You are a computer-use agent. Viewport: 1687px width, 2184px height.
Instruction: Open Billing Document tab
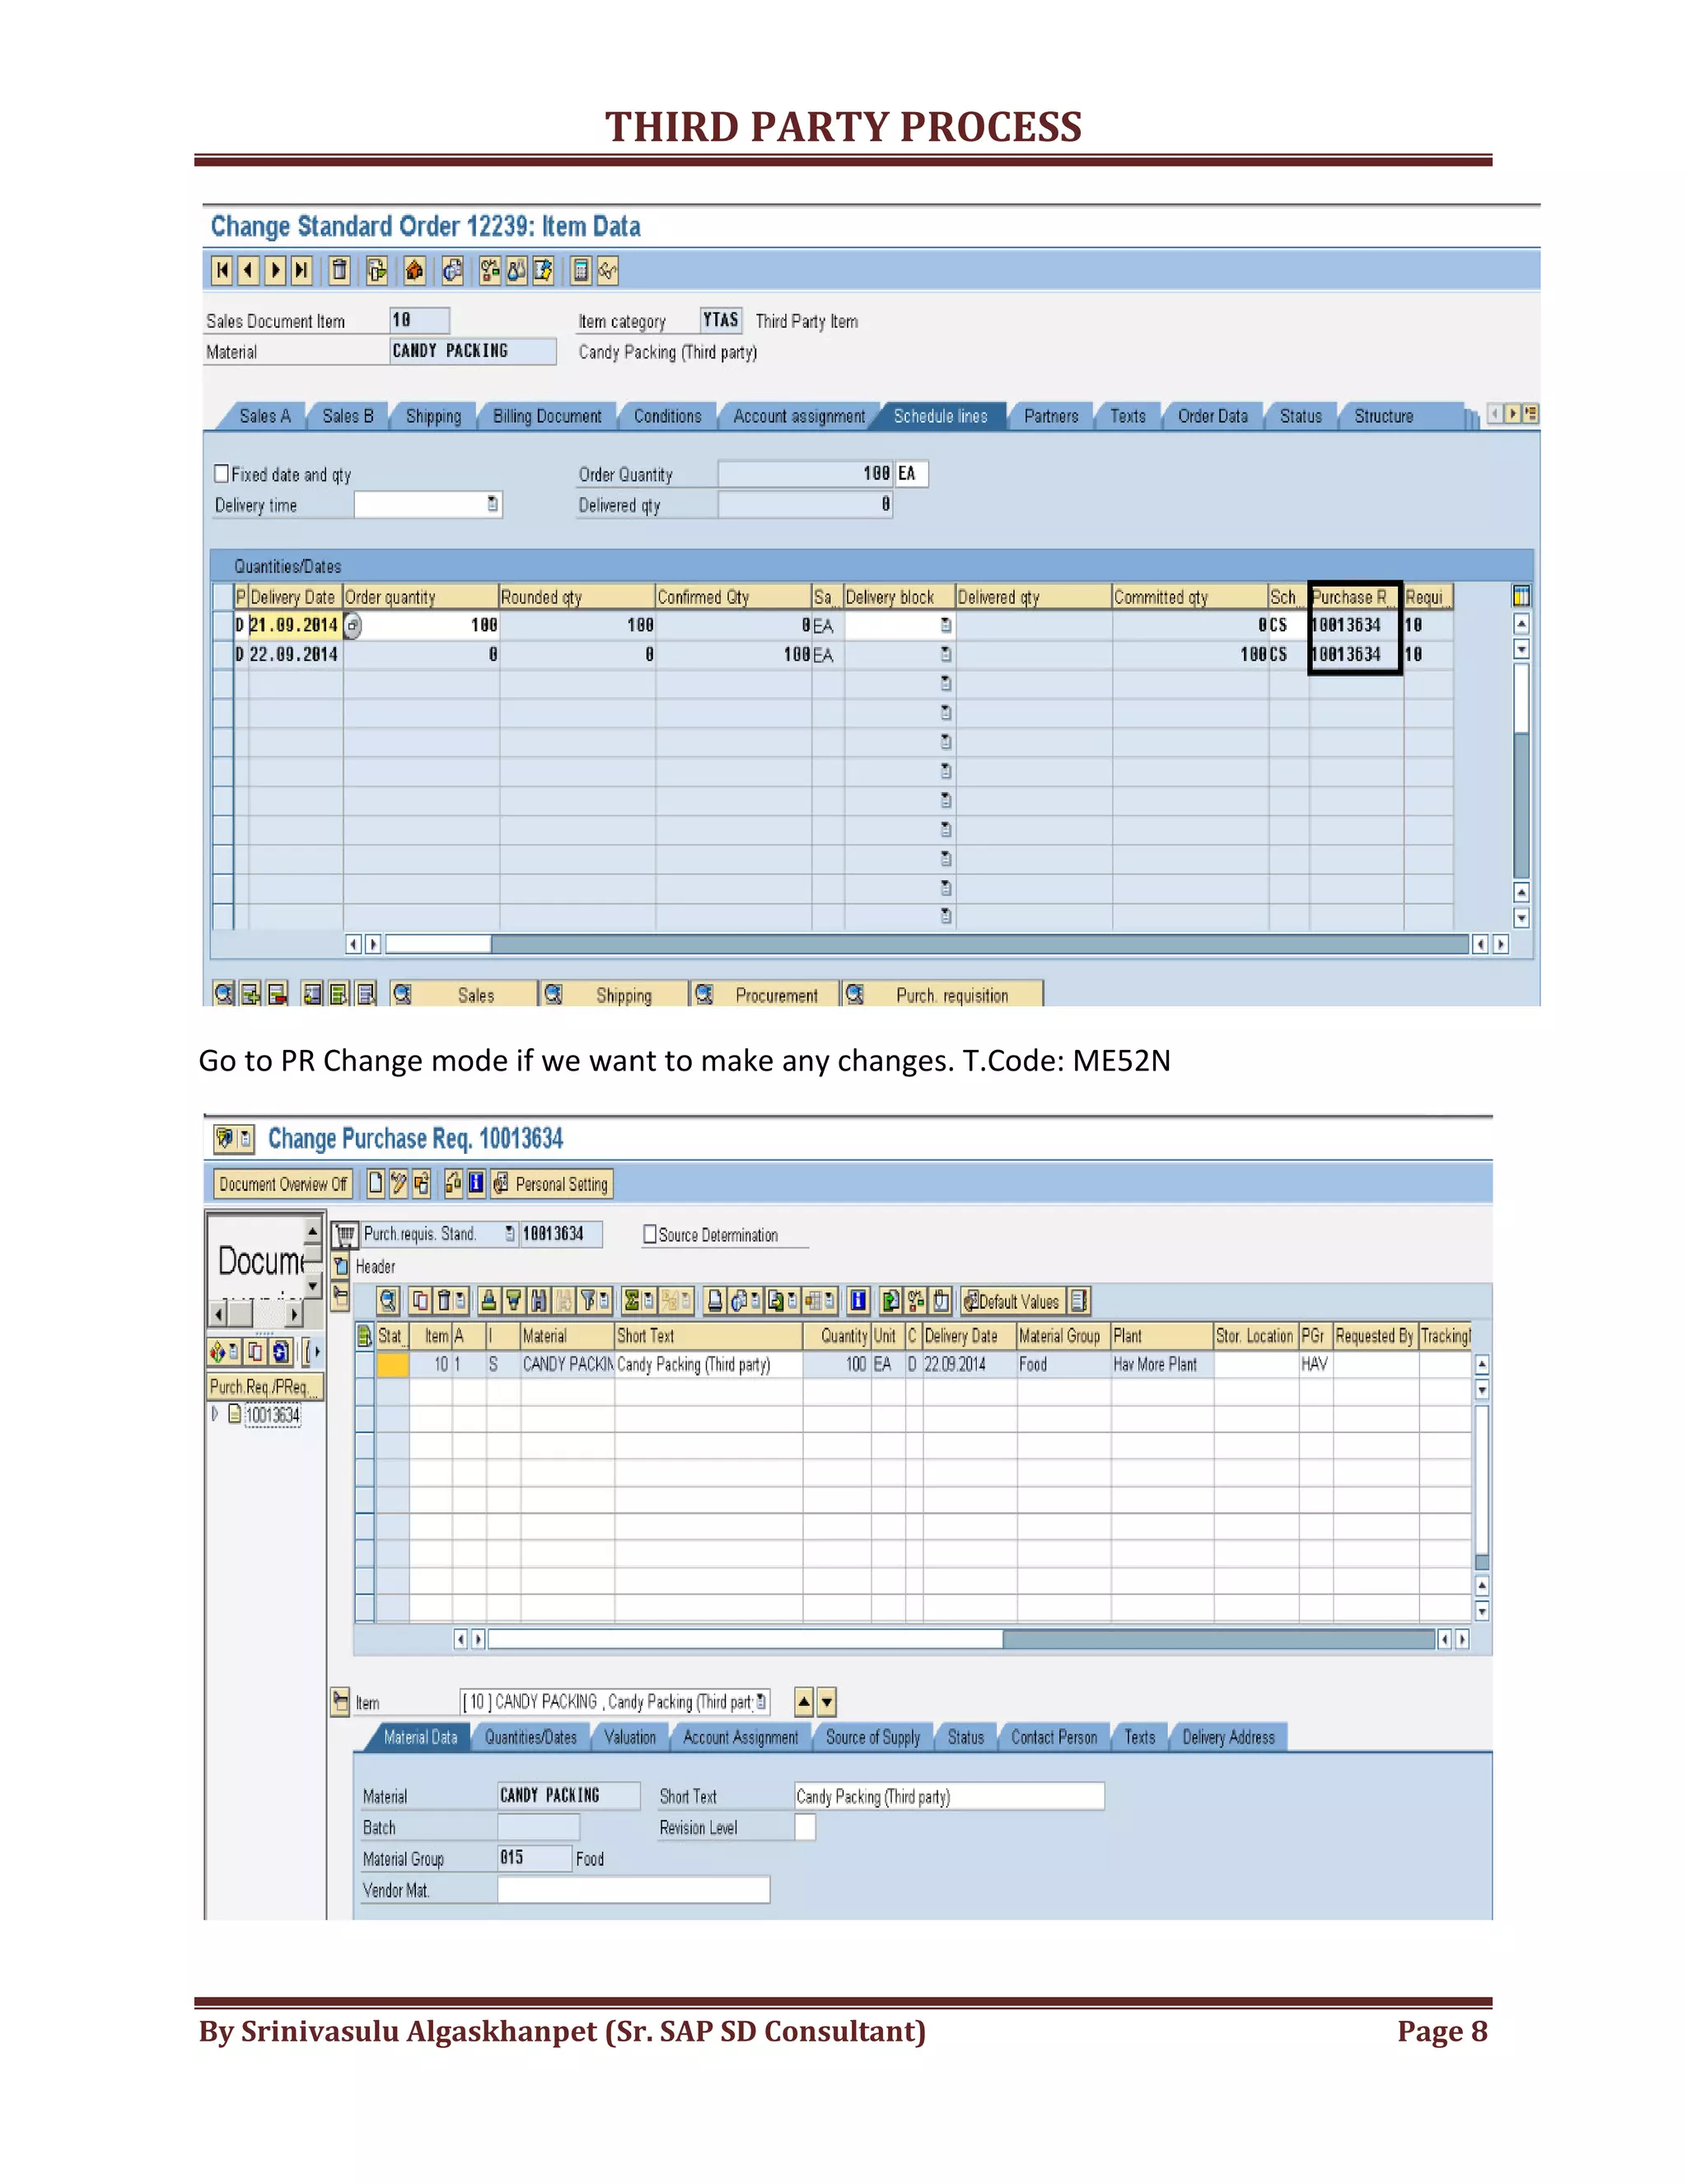[548, 416]
